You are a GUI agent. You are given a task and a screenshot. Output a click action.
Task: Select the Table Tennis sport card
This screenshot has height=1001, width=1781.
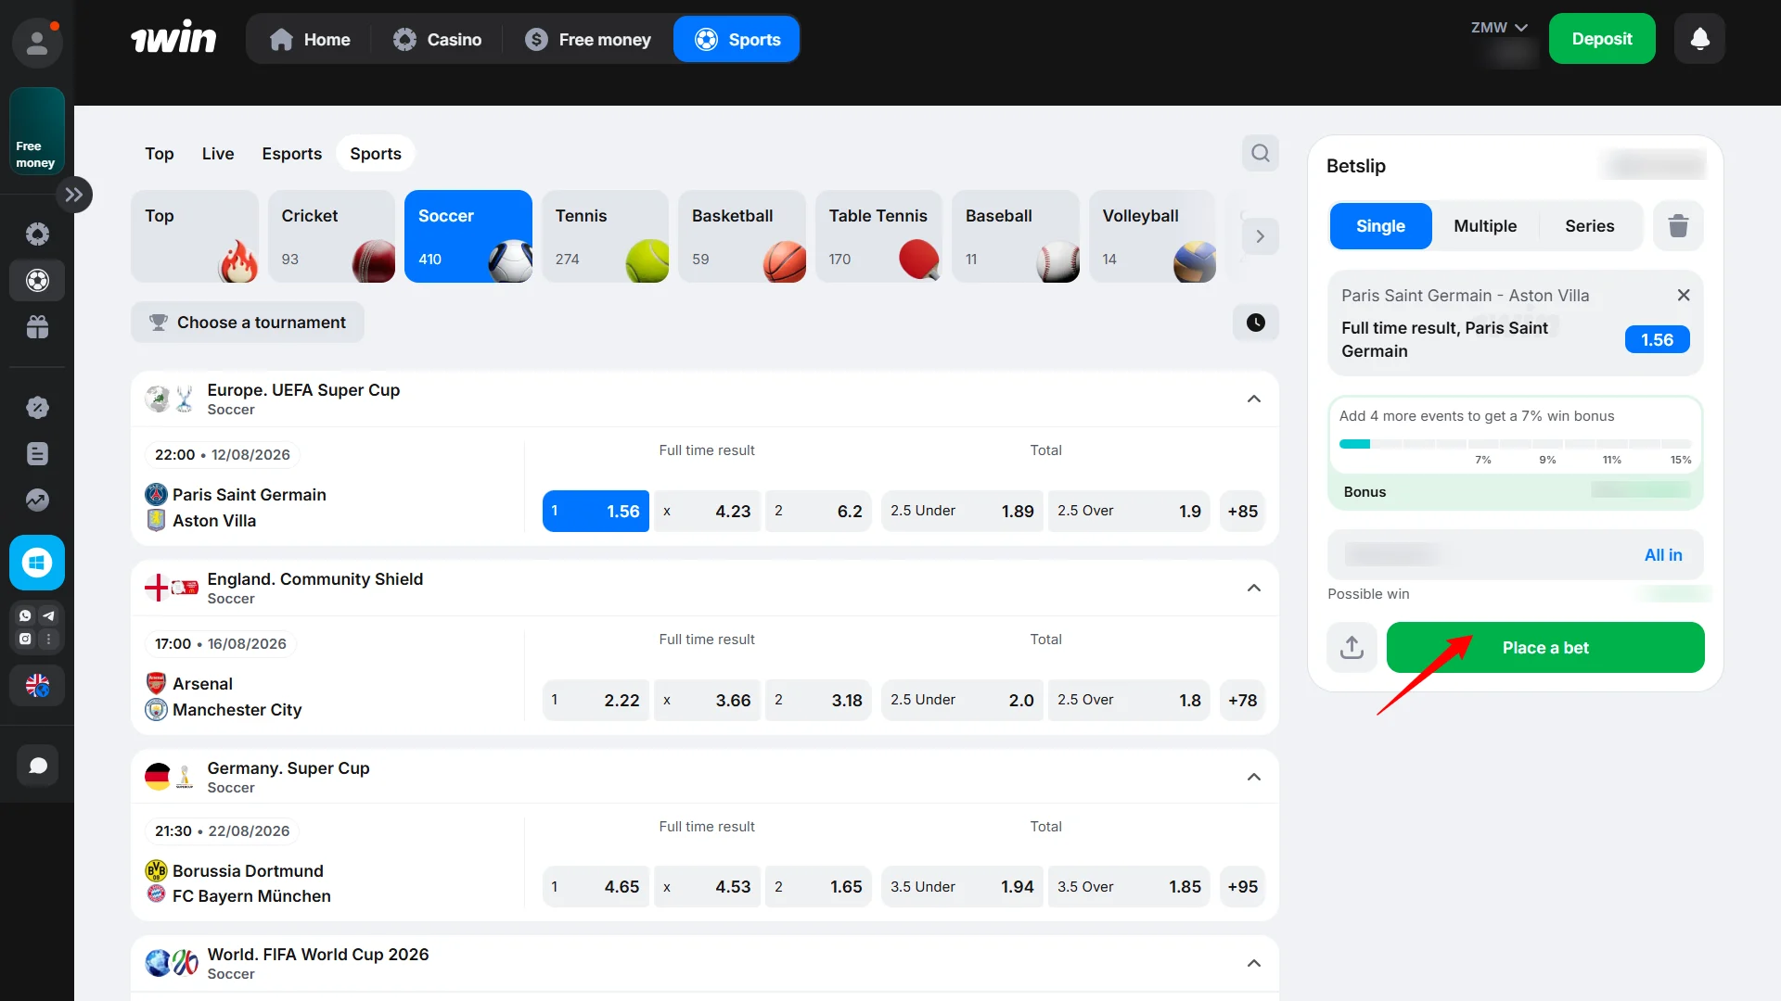(879, 236)
